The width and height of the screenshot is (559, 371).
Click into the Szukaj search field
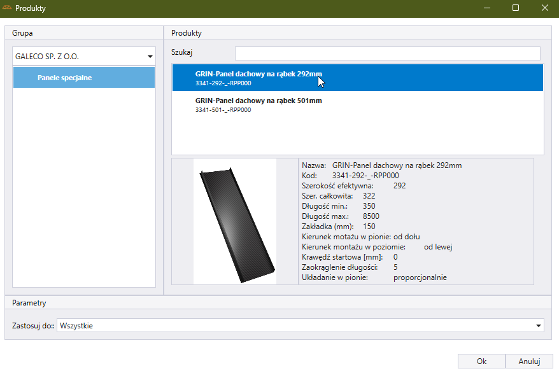tap(387, 53)
